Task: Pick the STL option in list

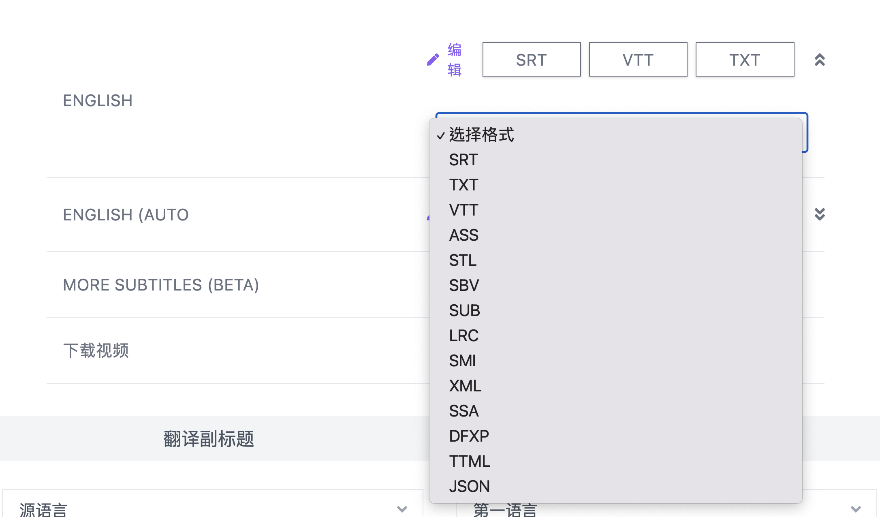Action: [x=463, y=261]
